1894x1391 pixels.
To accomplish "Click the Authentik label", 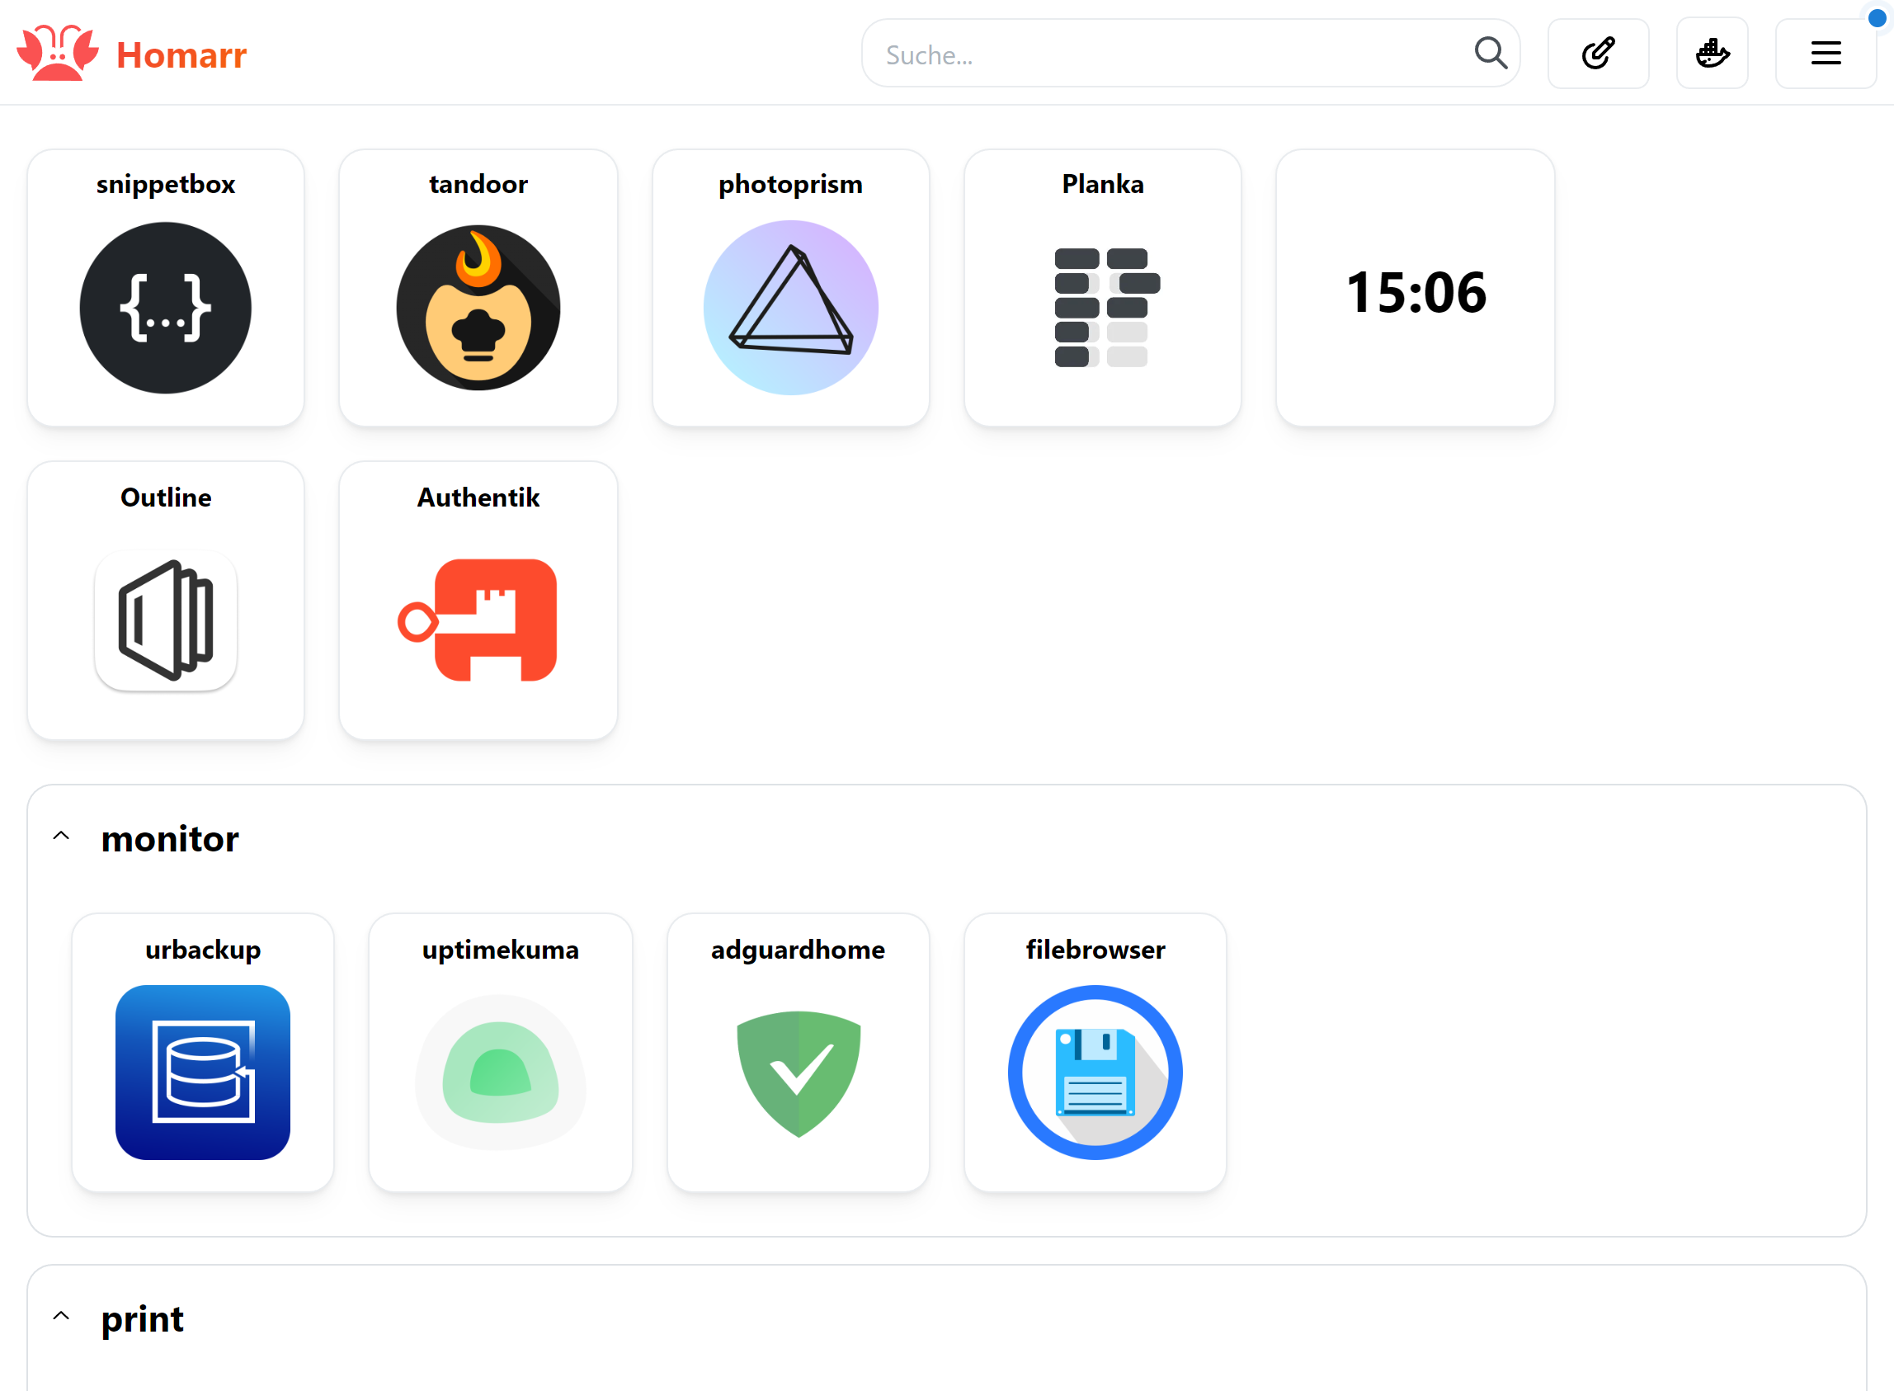I will [x=478, y=497].
